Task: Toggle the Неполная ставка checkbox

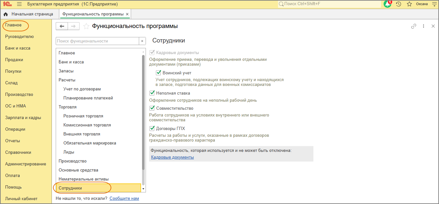Action: click(x=152, y=93)
